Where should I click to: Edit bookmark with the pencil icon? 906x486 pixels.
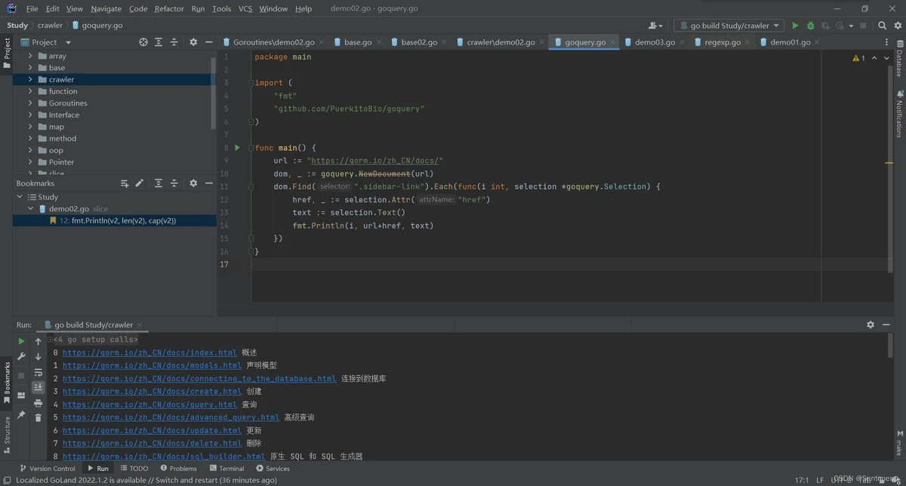pyautogui.click(x=140, y=183)
